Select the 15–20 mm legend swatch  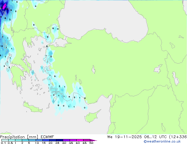(x=46, y=140)
